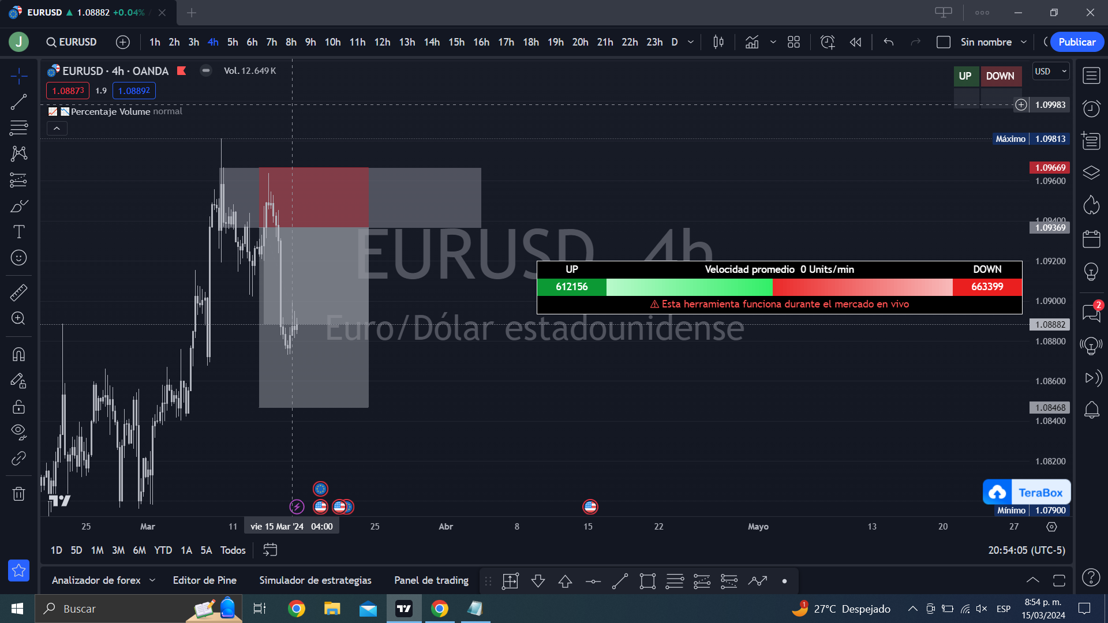Open the Indicators chart icon

tap(752, 42)
